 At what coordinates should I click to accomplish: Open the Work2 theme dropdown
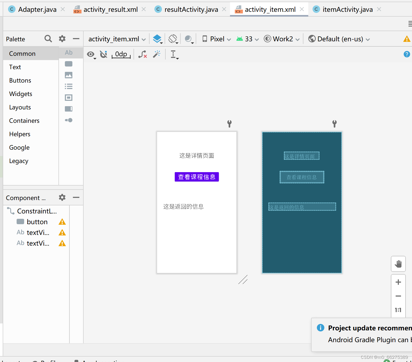coord(281,39)
